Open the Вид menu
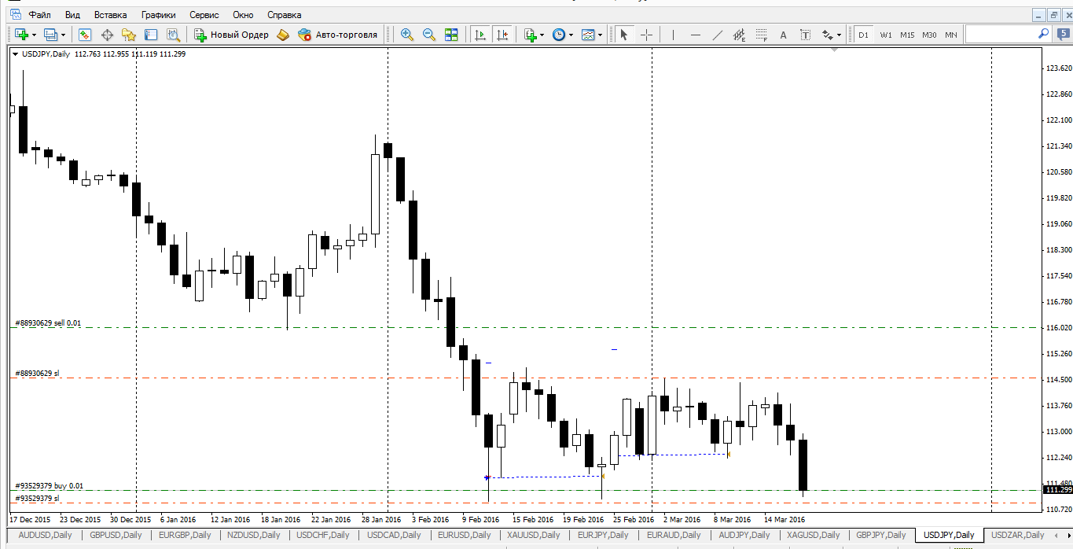1073x549 pixels. (72, 15)
